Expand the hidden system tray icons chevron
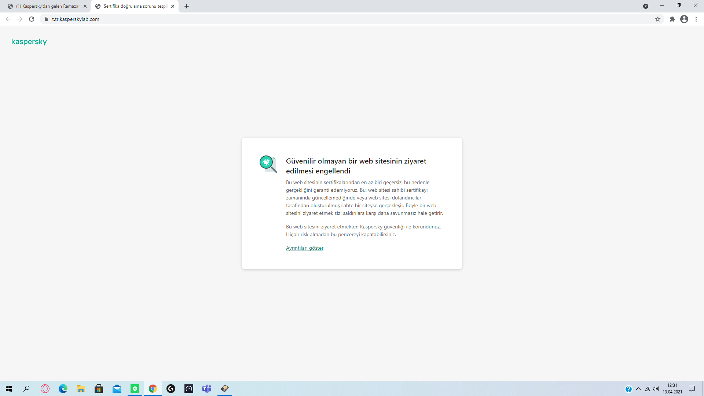The image size is (704, 396). pos(638,389)
